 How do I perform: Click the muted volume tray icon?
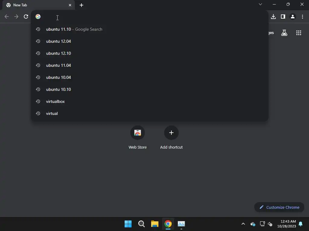click(x=270, y=224)
